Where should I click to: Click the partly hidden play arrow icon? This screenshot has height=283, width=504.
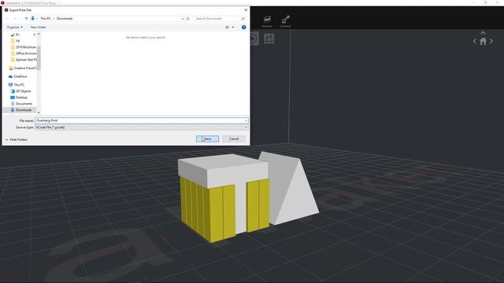tap(254, 39)
